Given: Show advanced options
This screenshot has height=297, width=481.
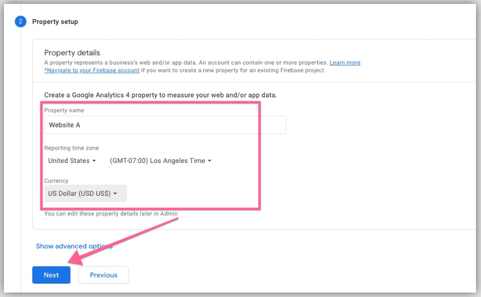Looking at the screenshot, I should 74,246.
